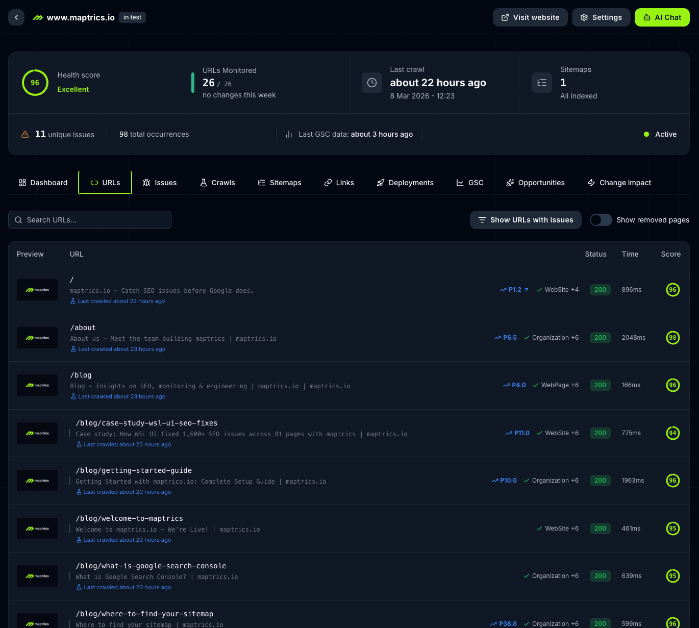Viewport: 699px width, 628px height.
Task: Click the P1.2 position link on / row
Action: (x=514, y=290)
